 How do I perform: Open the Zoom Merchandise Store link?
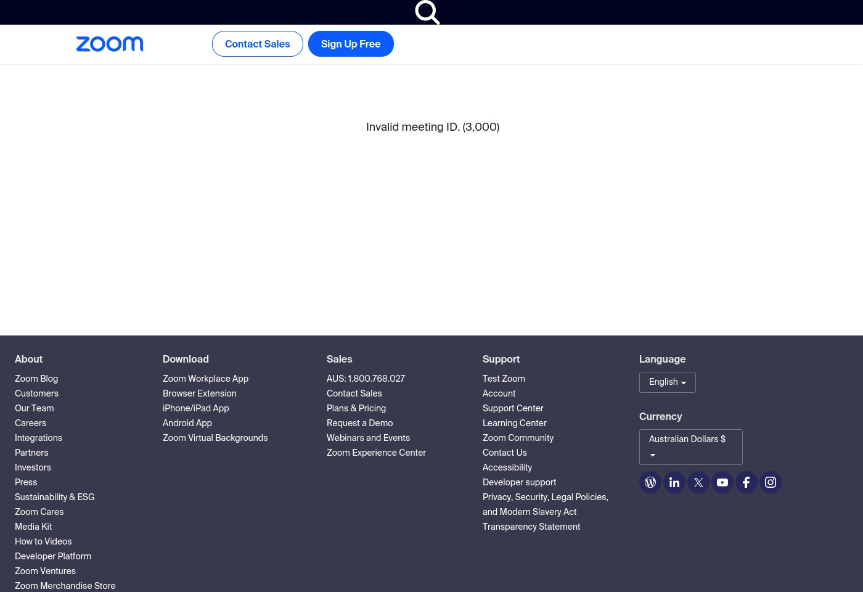65,586
